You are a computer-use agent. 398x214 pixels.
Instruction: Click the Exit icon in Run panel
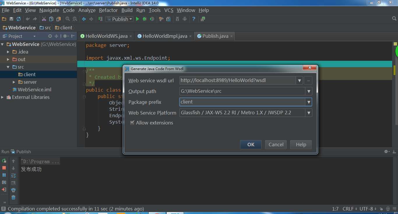(4, 190)
